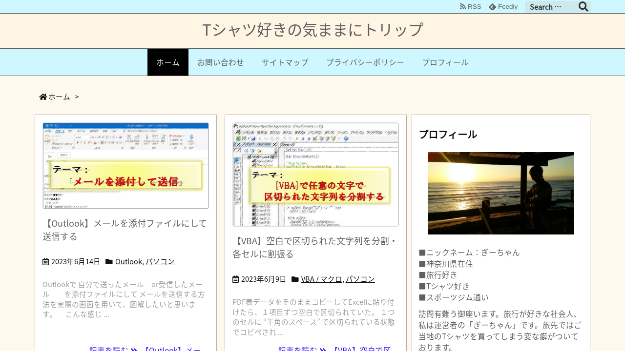Click folder icon beside Outlook category

click(x=109, y=262)
